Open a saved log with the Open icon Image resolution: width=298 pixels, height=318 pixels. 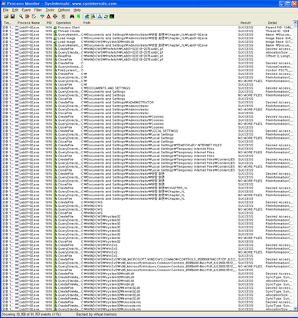click(6, 17)
